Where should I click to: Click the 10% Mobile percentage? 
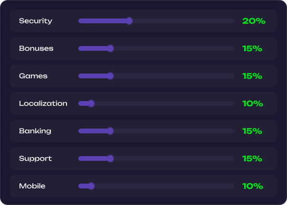(253, 186)
